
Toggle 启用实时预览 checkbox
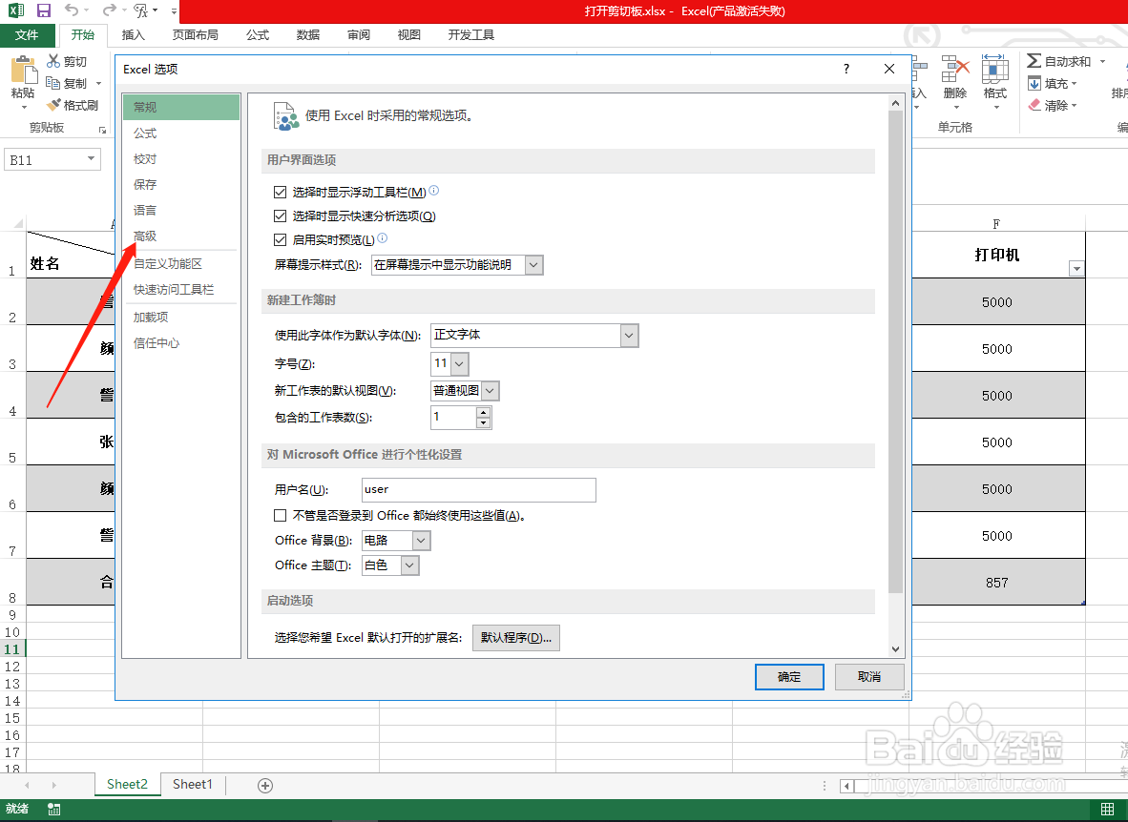click(281, 239)
